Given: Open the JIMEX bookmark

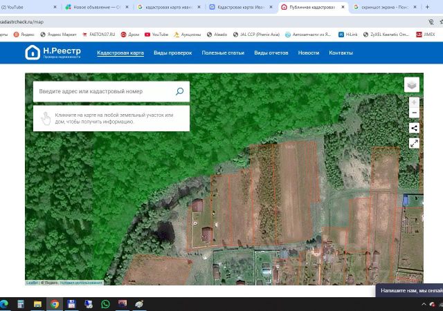Looking at the screenshot, I should [x=425, y=35].
